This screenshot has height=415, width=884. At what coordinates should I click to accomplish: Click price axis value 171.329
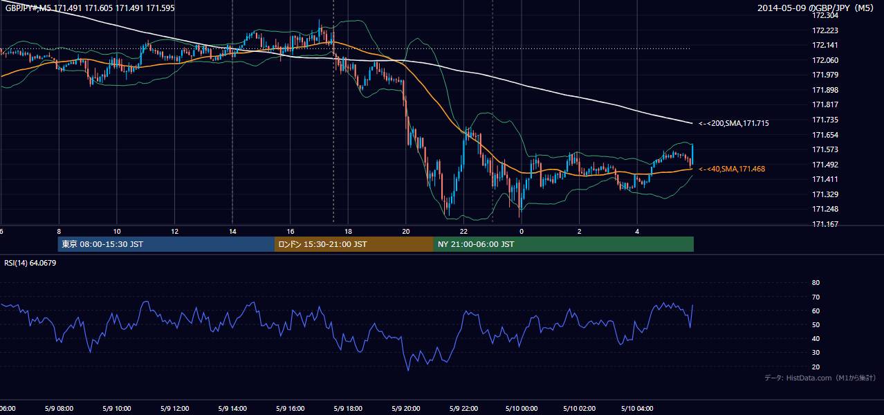click(x=825, y=194)
